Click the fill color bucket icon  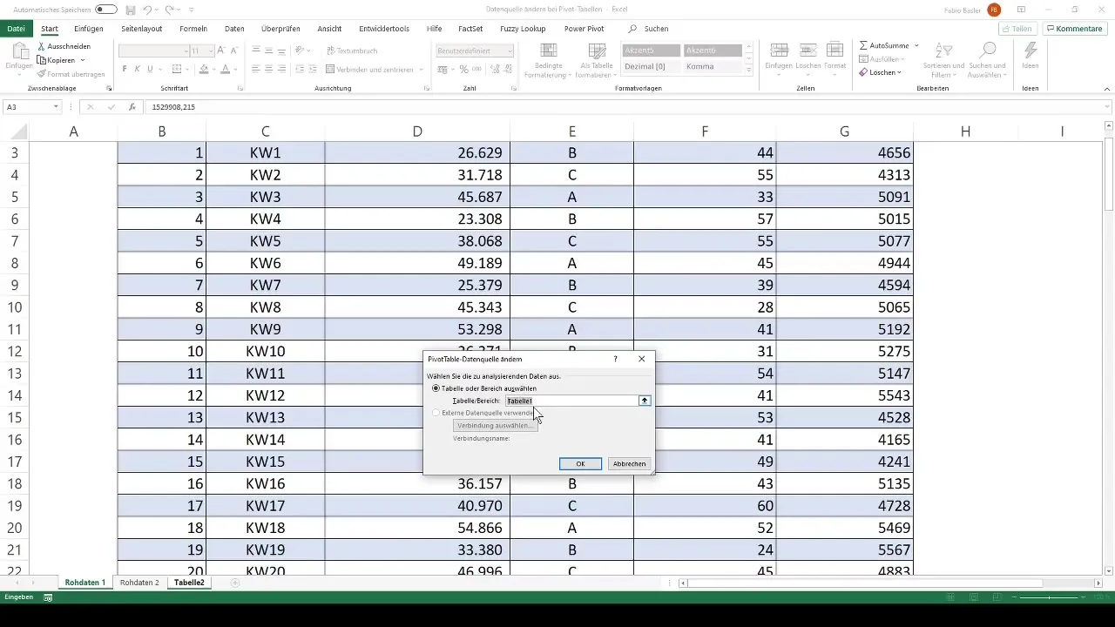tap(204, 69)
